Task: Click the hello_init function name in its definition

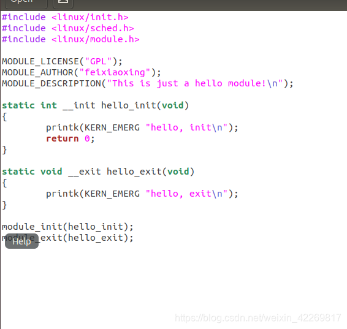Action: pos(129,105)
